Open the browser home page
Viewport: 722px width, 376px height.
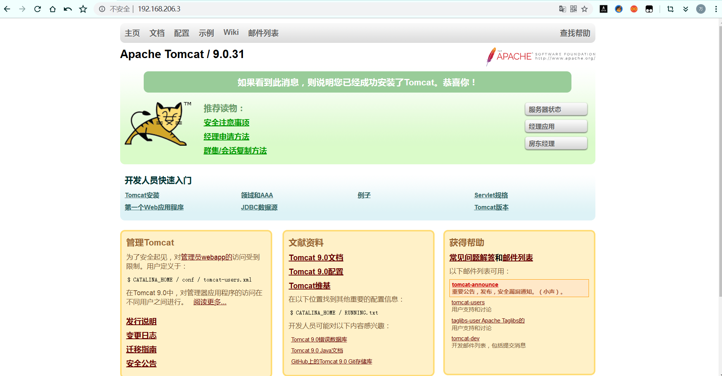coord(53,9)
